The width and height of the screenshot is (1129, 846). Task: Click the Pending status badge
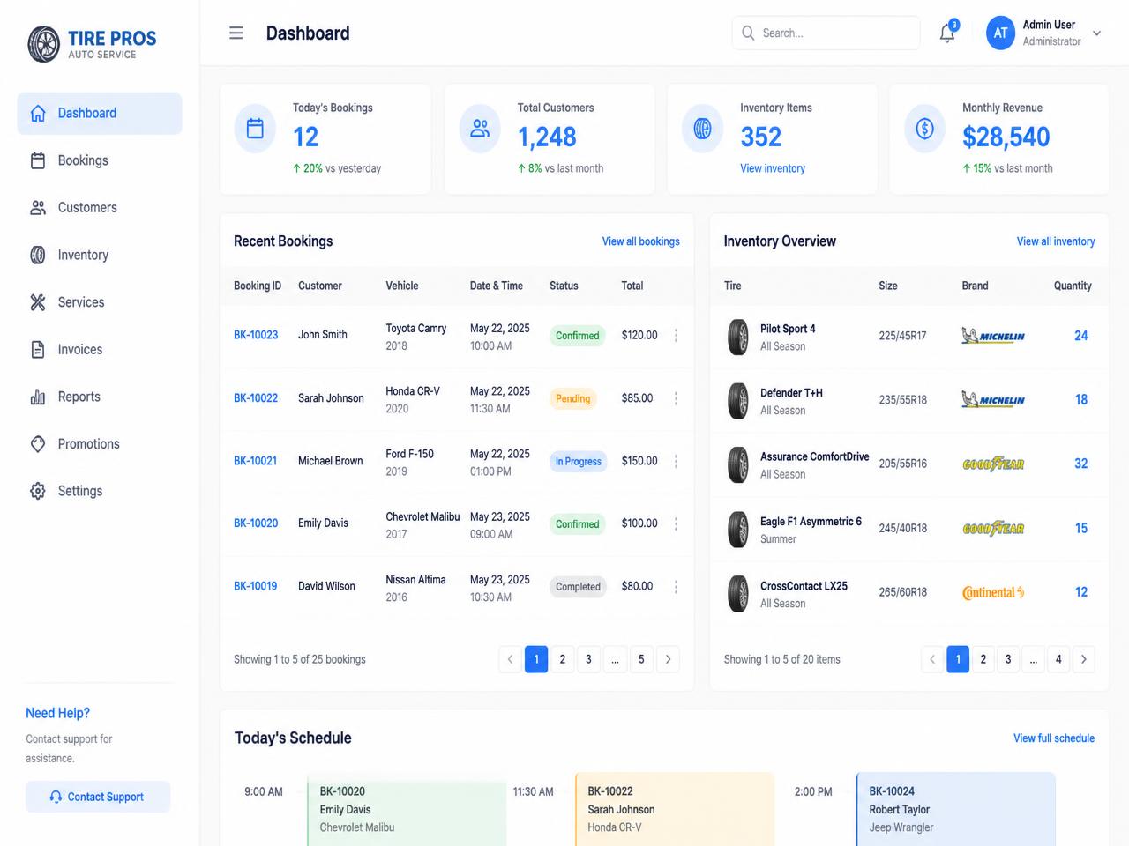tap(573, 398)
